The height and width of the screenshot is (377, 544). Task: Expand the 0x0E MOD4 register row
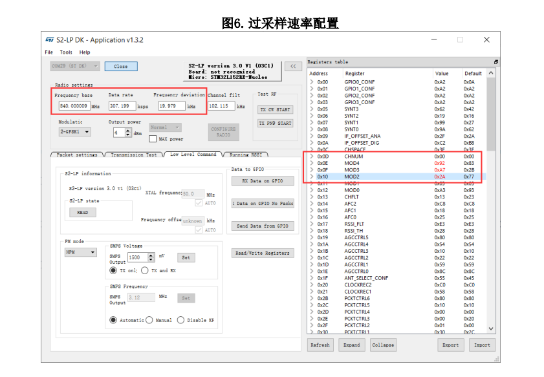312,163
